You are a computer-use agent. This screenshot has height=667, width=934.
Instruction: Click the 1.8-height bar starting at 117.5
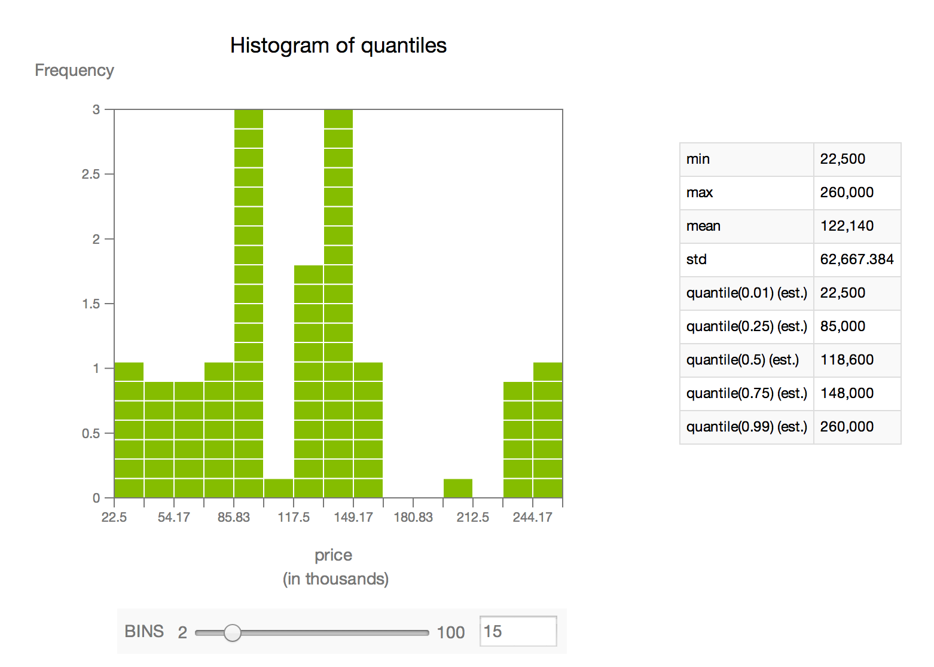coord(309,381)
